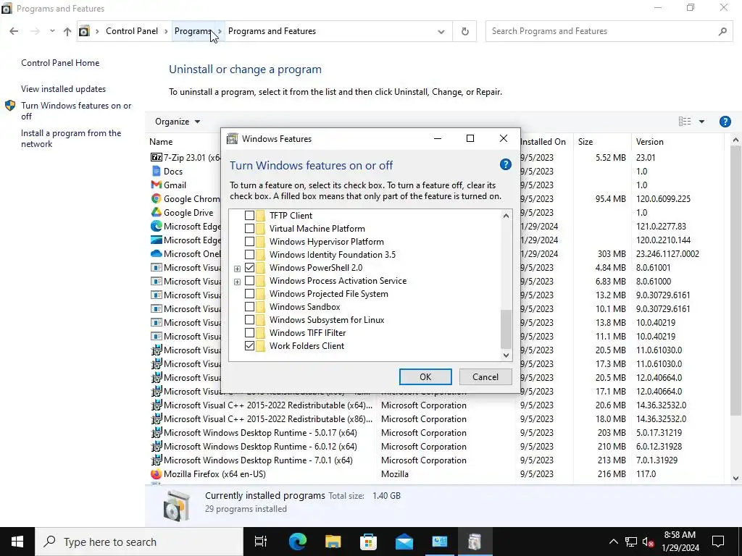This screenshot has height=556, width=742.
Task: Open Task View from the taskbar
Action: click(261, 542)
